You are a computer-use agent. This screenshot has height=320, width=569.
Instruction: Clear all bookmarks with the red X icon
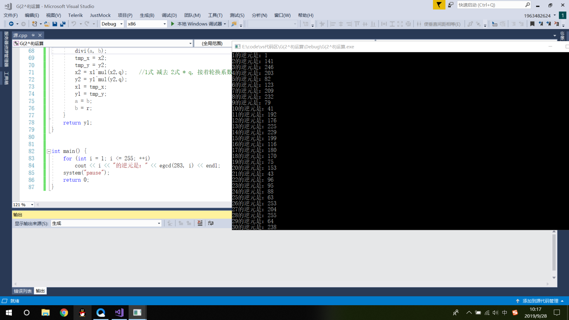click(556, 24)
